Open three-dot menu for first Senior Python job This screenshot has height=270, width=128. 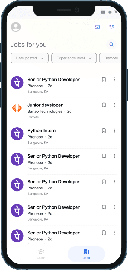click(x=114, y=80)
